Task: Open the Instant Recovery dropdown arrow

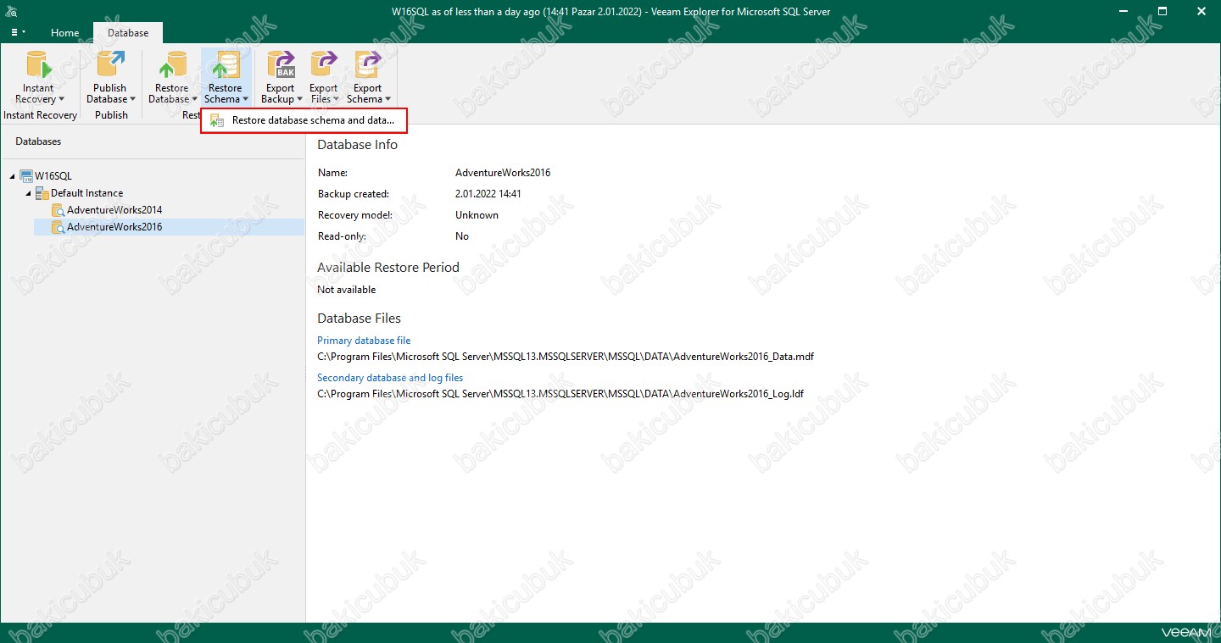Action: click(x=61, y=100)
